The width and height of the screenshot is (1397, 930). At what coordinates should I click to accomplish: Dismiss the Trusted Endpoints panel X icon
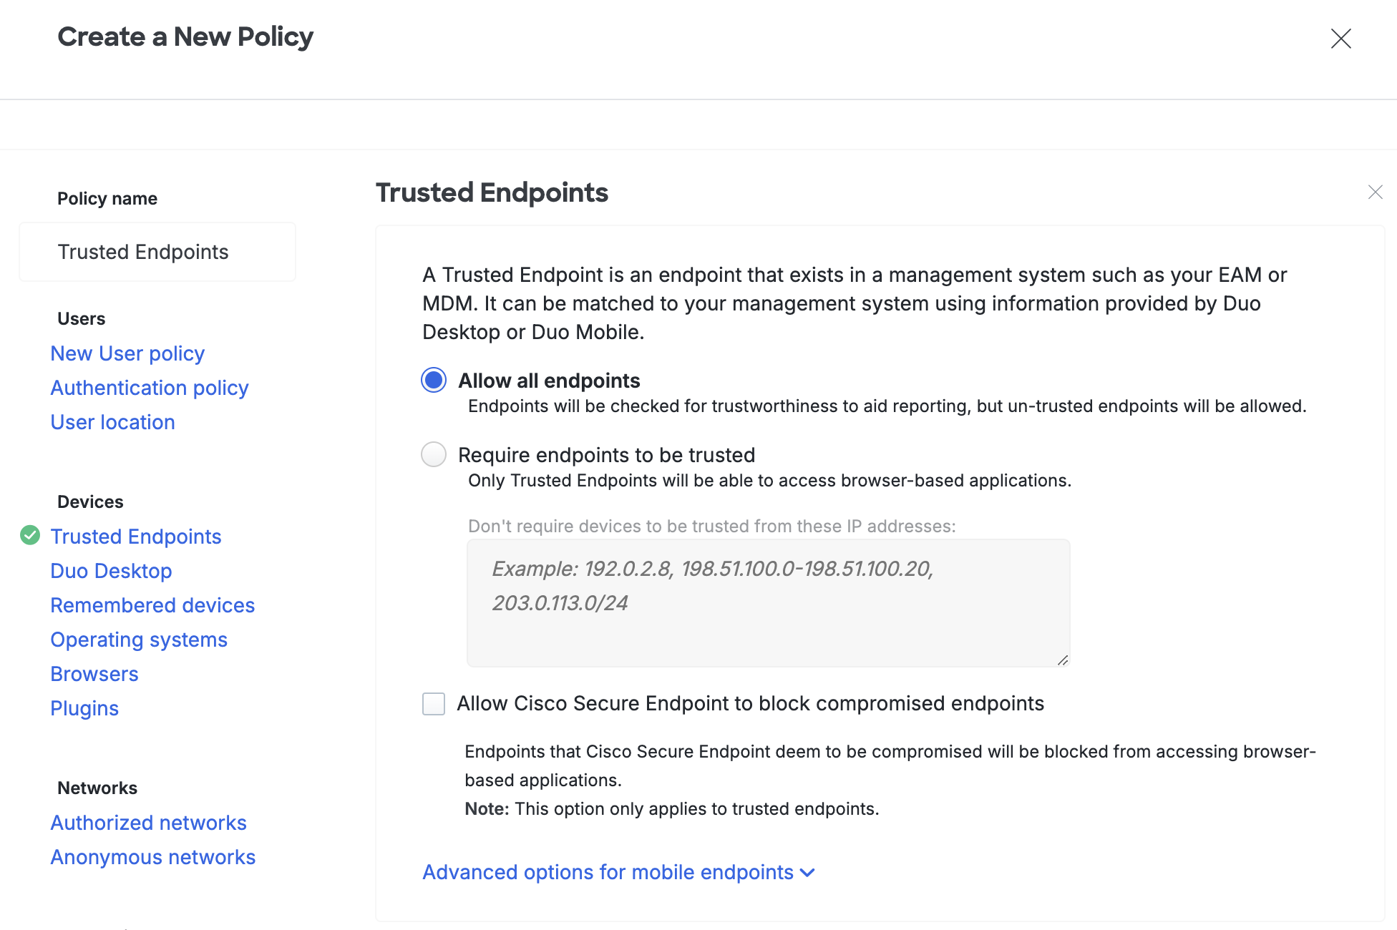tap(1375, 192)
